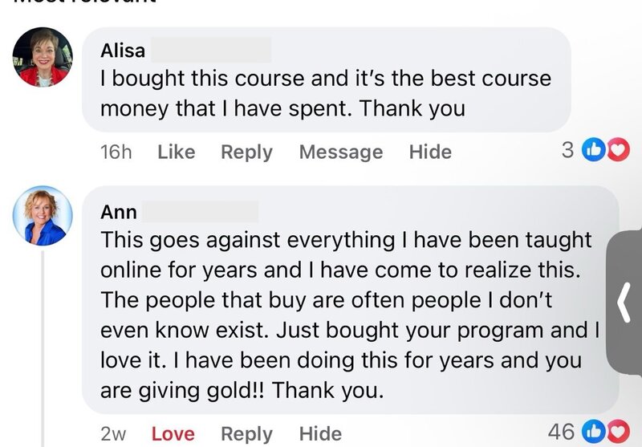
Task: Open Ann's profile picture
Action: tap(43, 215)
